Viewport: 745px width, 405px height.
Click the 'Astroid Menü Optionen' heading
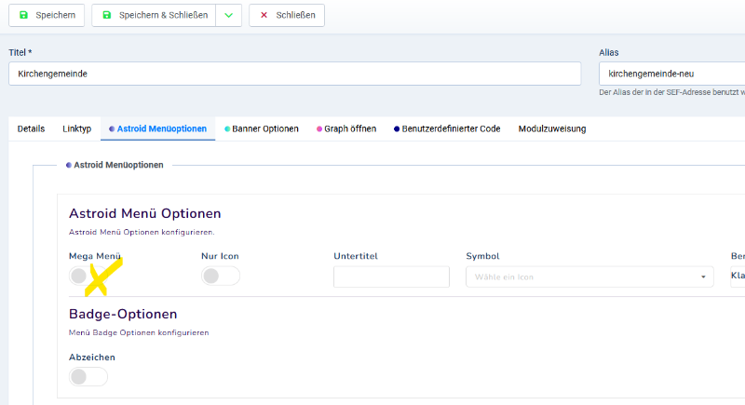[145, 213]
